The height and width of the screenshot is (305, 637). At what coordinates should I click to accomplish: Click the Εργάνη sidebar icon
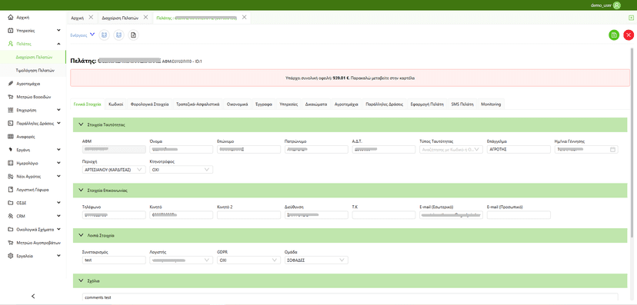(11, 150)
